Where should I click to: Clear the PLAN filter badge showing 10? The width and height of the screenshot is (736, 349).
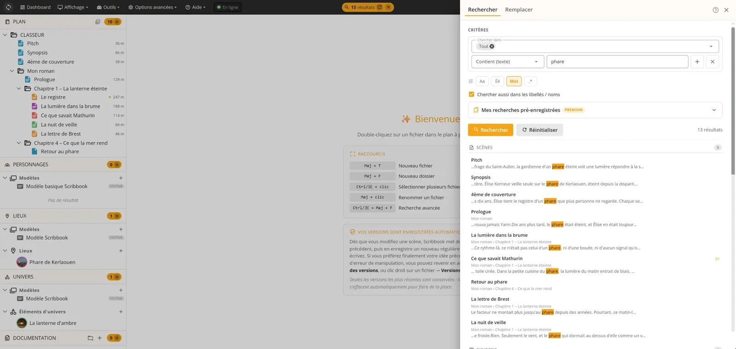pos(117,22)
